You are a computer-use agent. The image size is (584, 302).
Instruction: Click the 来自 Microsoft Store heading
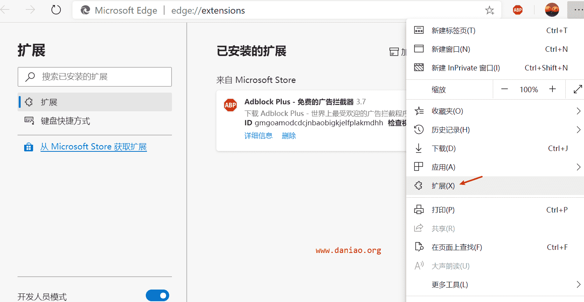pyautogui.click(x=256, y=80)
